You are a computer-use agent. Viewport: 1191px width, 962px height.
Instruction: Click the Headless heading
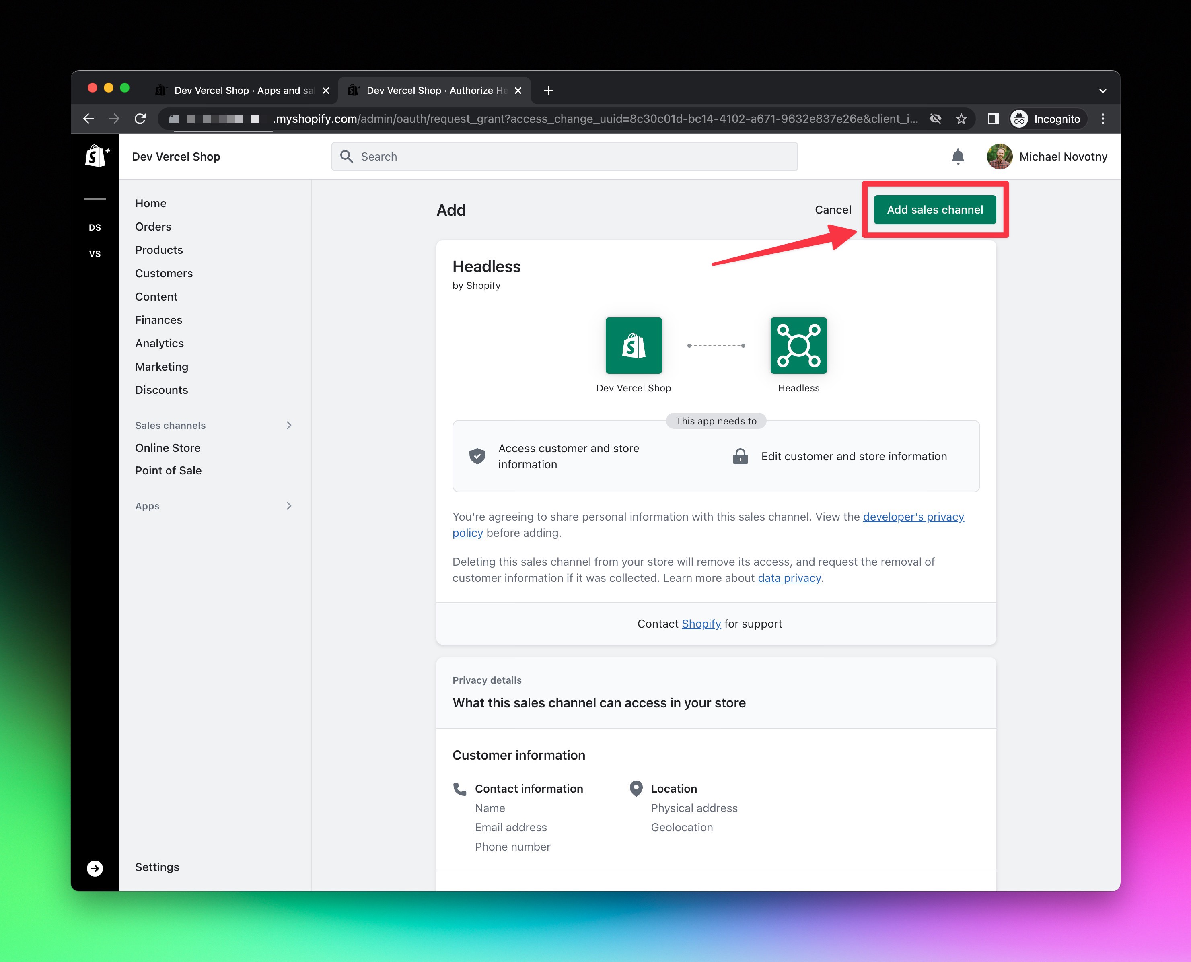486,266
